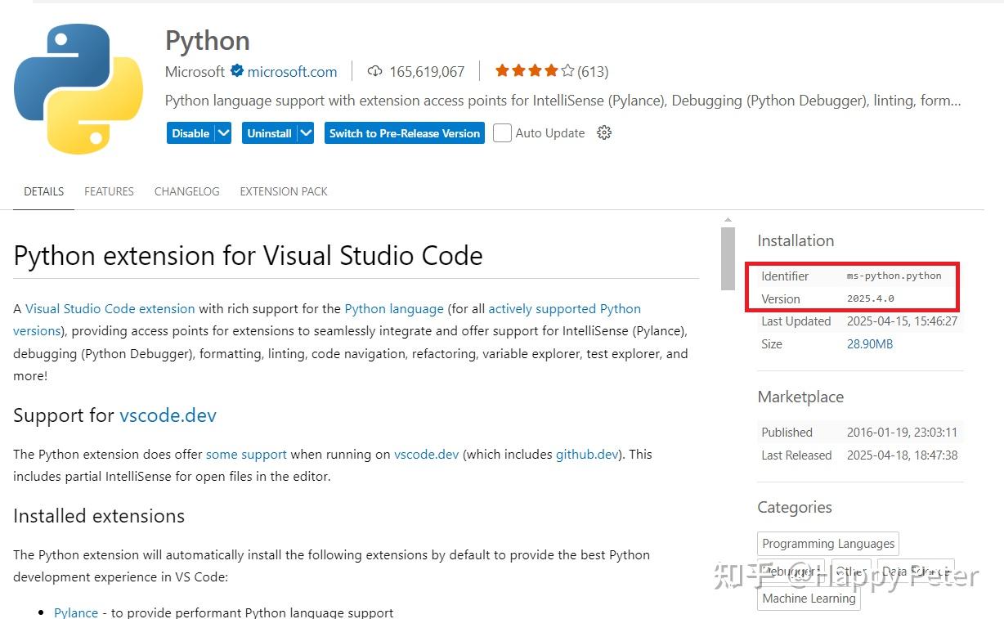
Task: Click the Microsoft publisher name
Action: tap(195, 72)
